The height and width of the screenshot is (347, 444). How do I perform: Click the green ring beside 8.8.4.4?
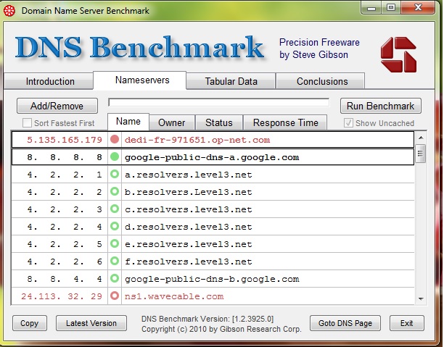tap(115, 279)
